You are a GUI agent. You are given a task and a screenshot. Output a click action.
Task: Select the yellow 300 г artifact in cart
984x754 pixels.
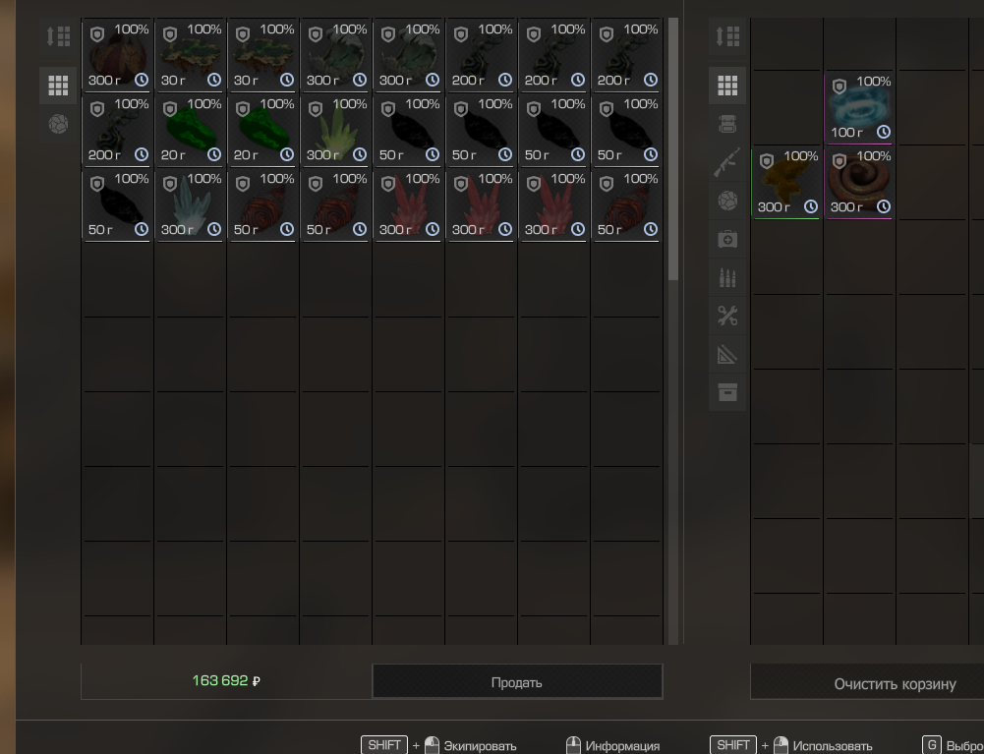(x=786, y=183)
